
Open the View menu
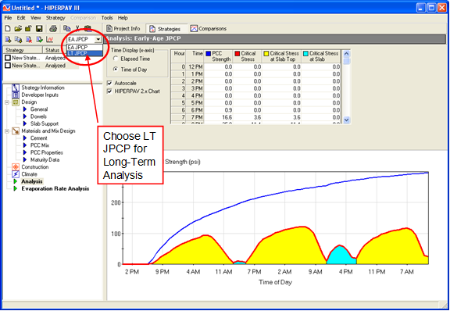[36, 18]
